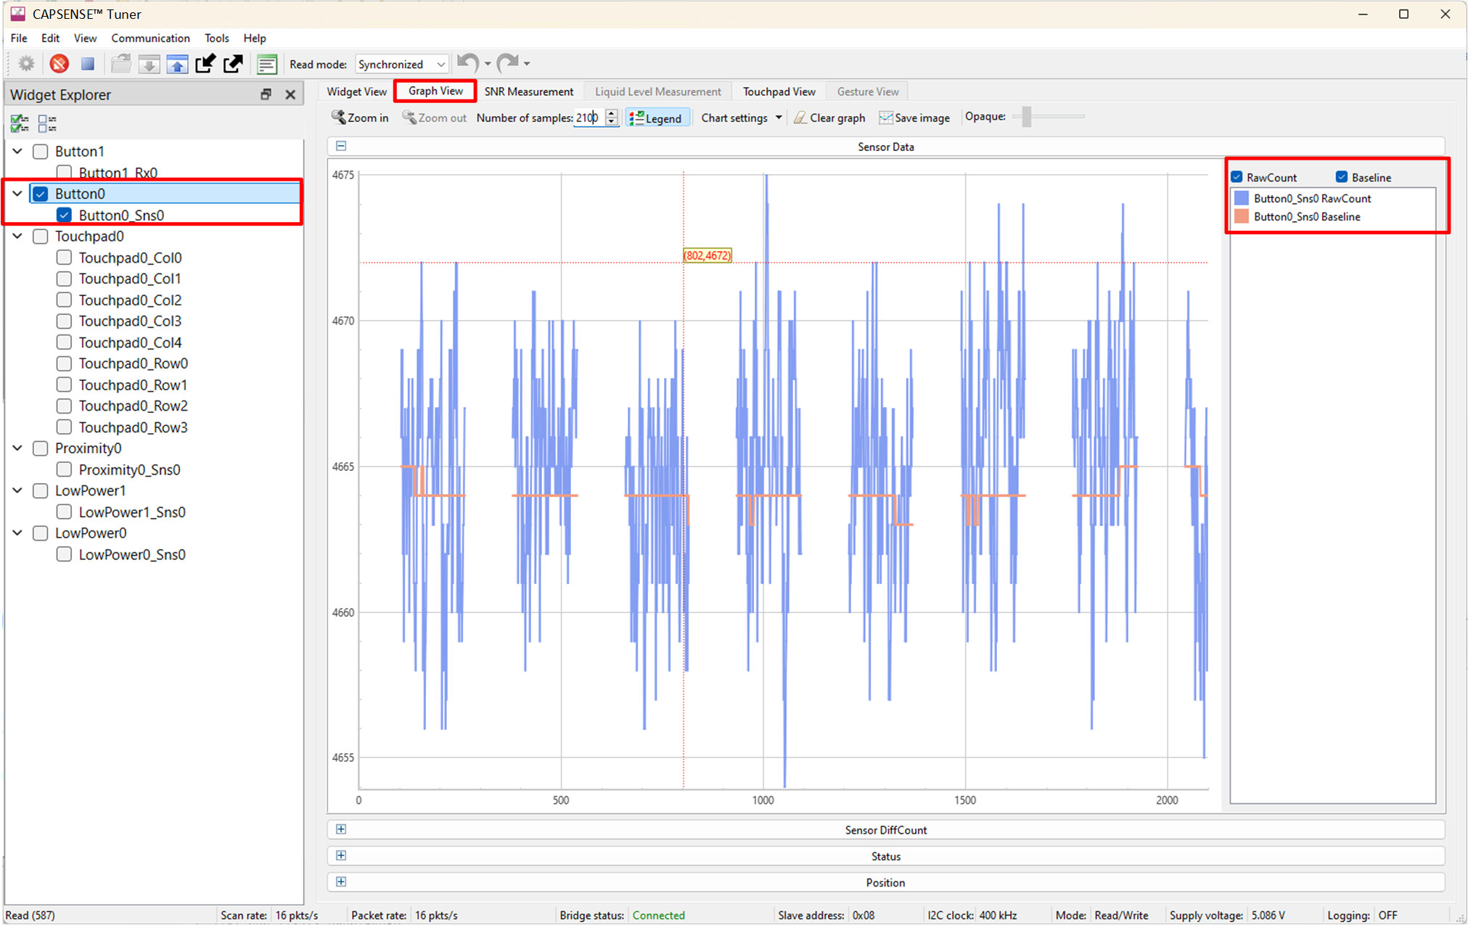Image resolution: width=1468 pixels, height=925 pixels.
Task: Click the export arrow toolbar icon
Action: pos(233,64)
